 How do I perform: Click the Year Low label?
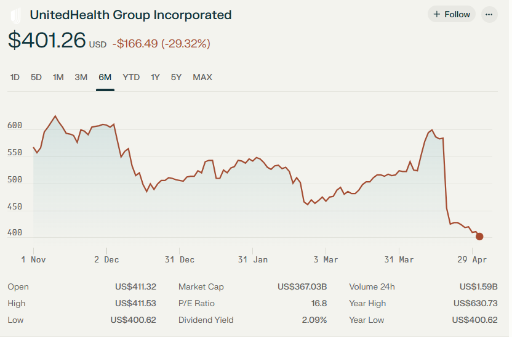pos(366,320)
